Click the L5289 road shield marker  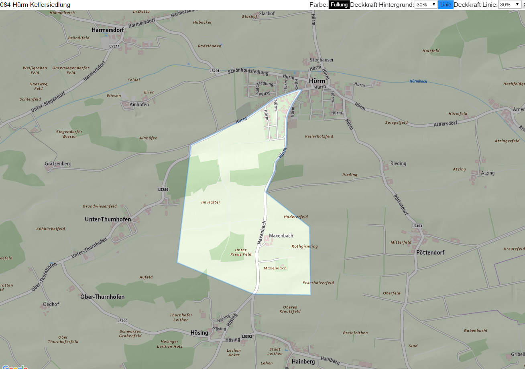pos(163,190)
